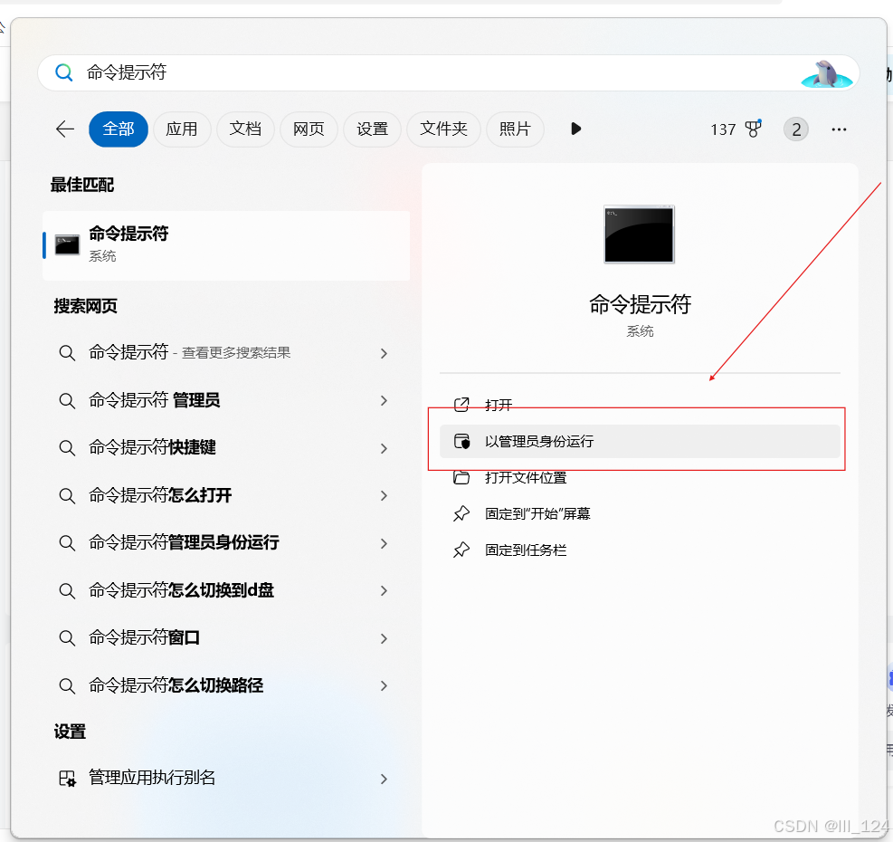
Task: Switch to the 设置 filter tab
Action: point(372,129)
